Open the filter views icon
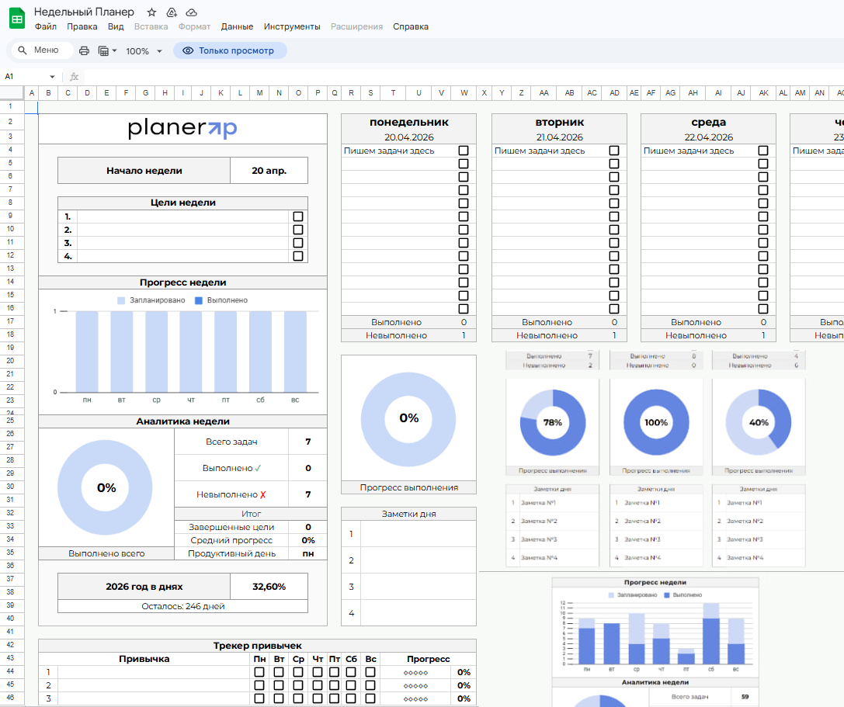The width and height of the screenshot is (844, 707). pos(103,50)
